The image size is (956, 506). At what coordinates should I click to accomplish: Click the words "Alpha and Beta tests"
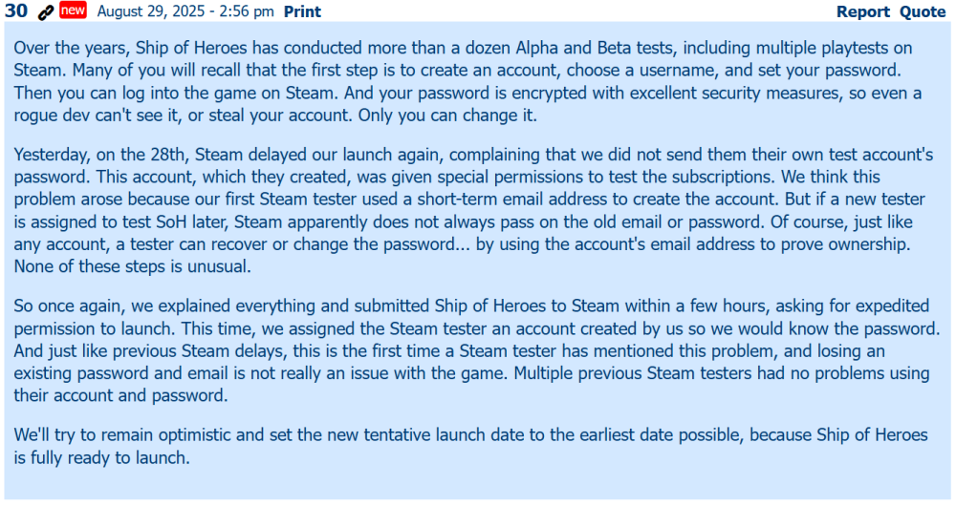click(591, 47)
